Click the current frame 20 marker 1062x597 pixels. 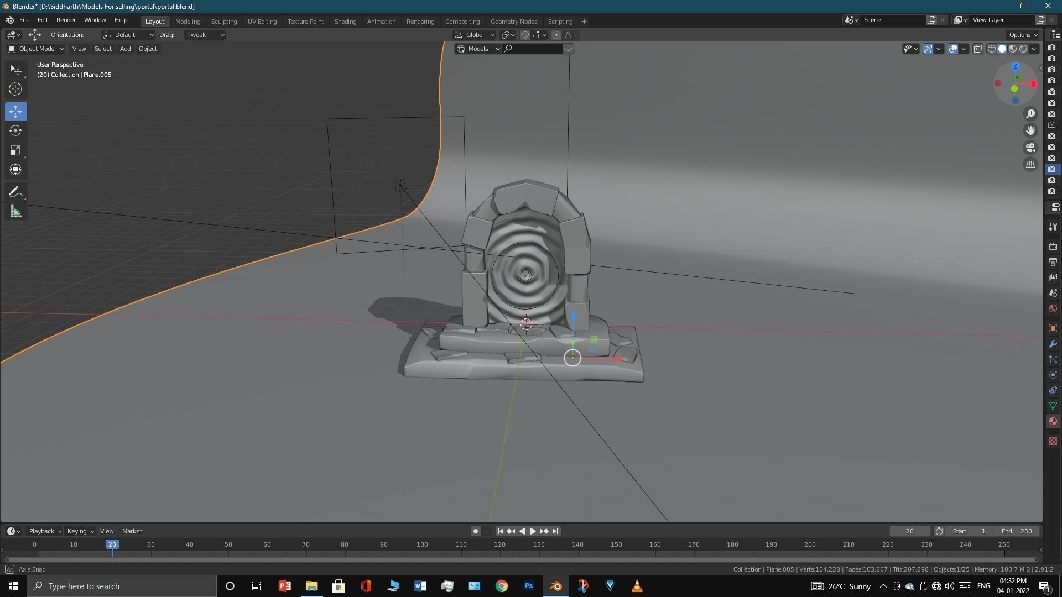pos(112,544)
